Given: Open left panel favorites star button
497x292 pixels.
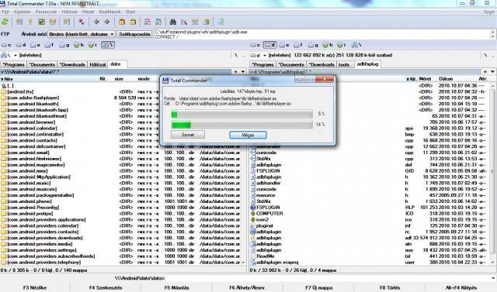Looking at the screenshot, I should (235, 72).
